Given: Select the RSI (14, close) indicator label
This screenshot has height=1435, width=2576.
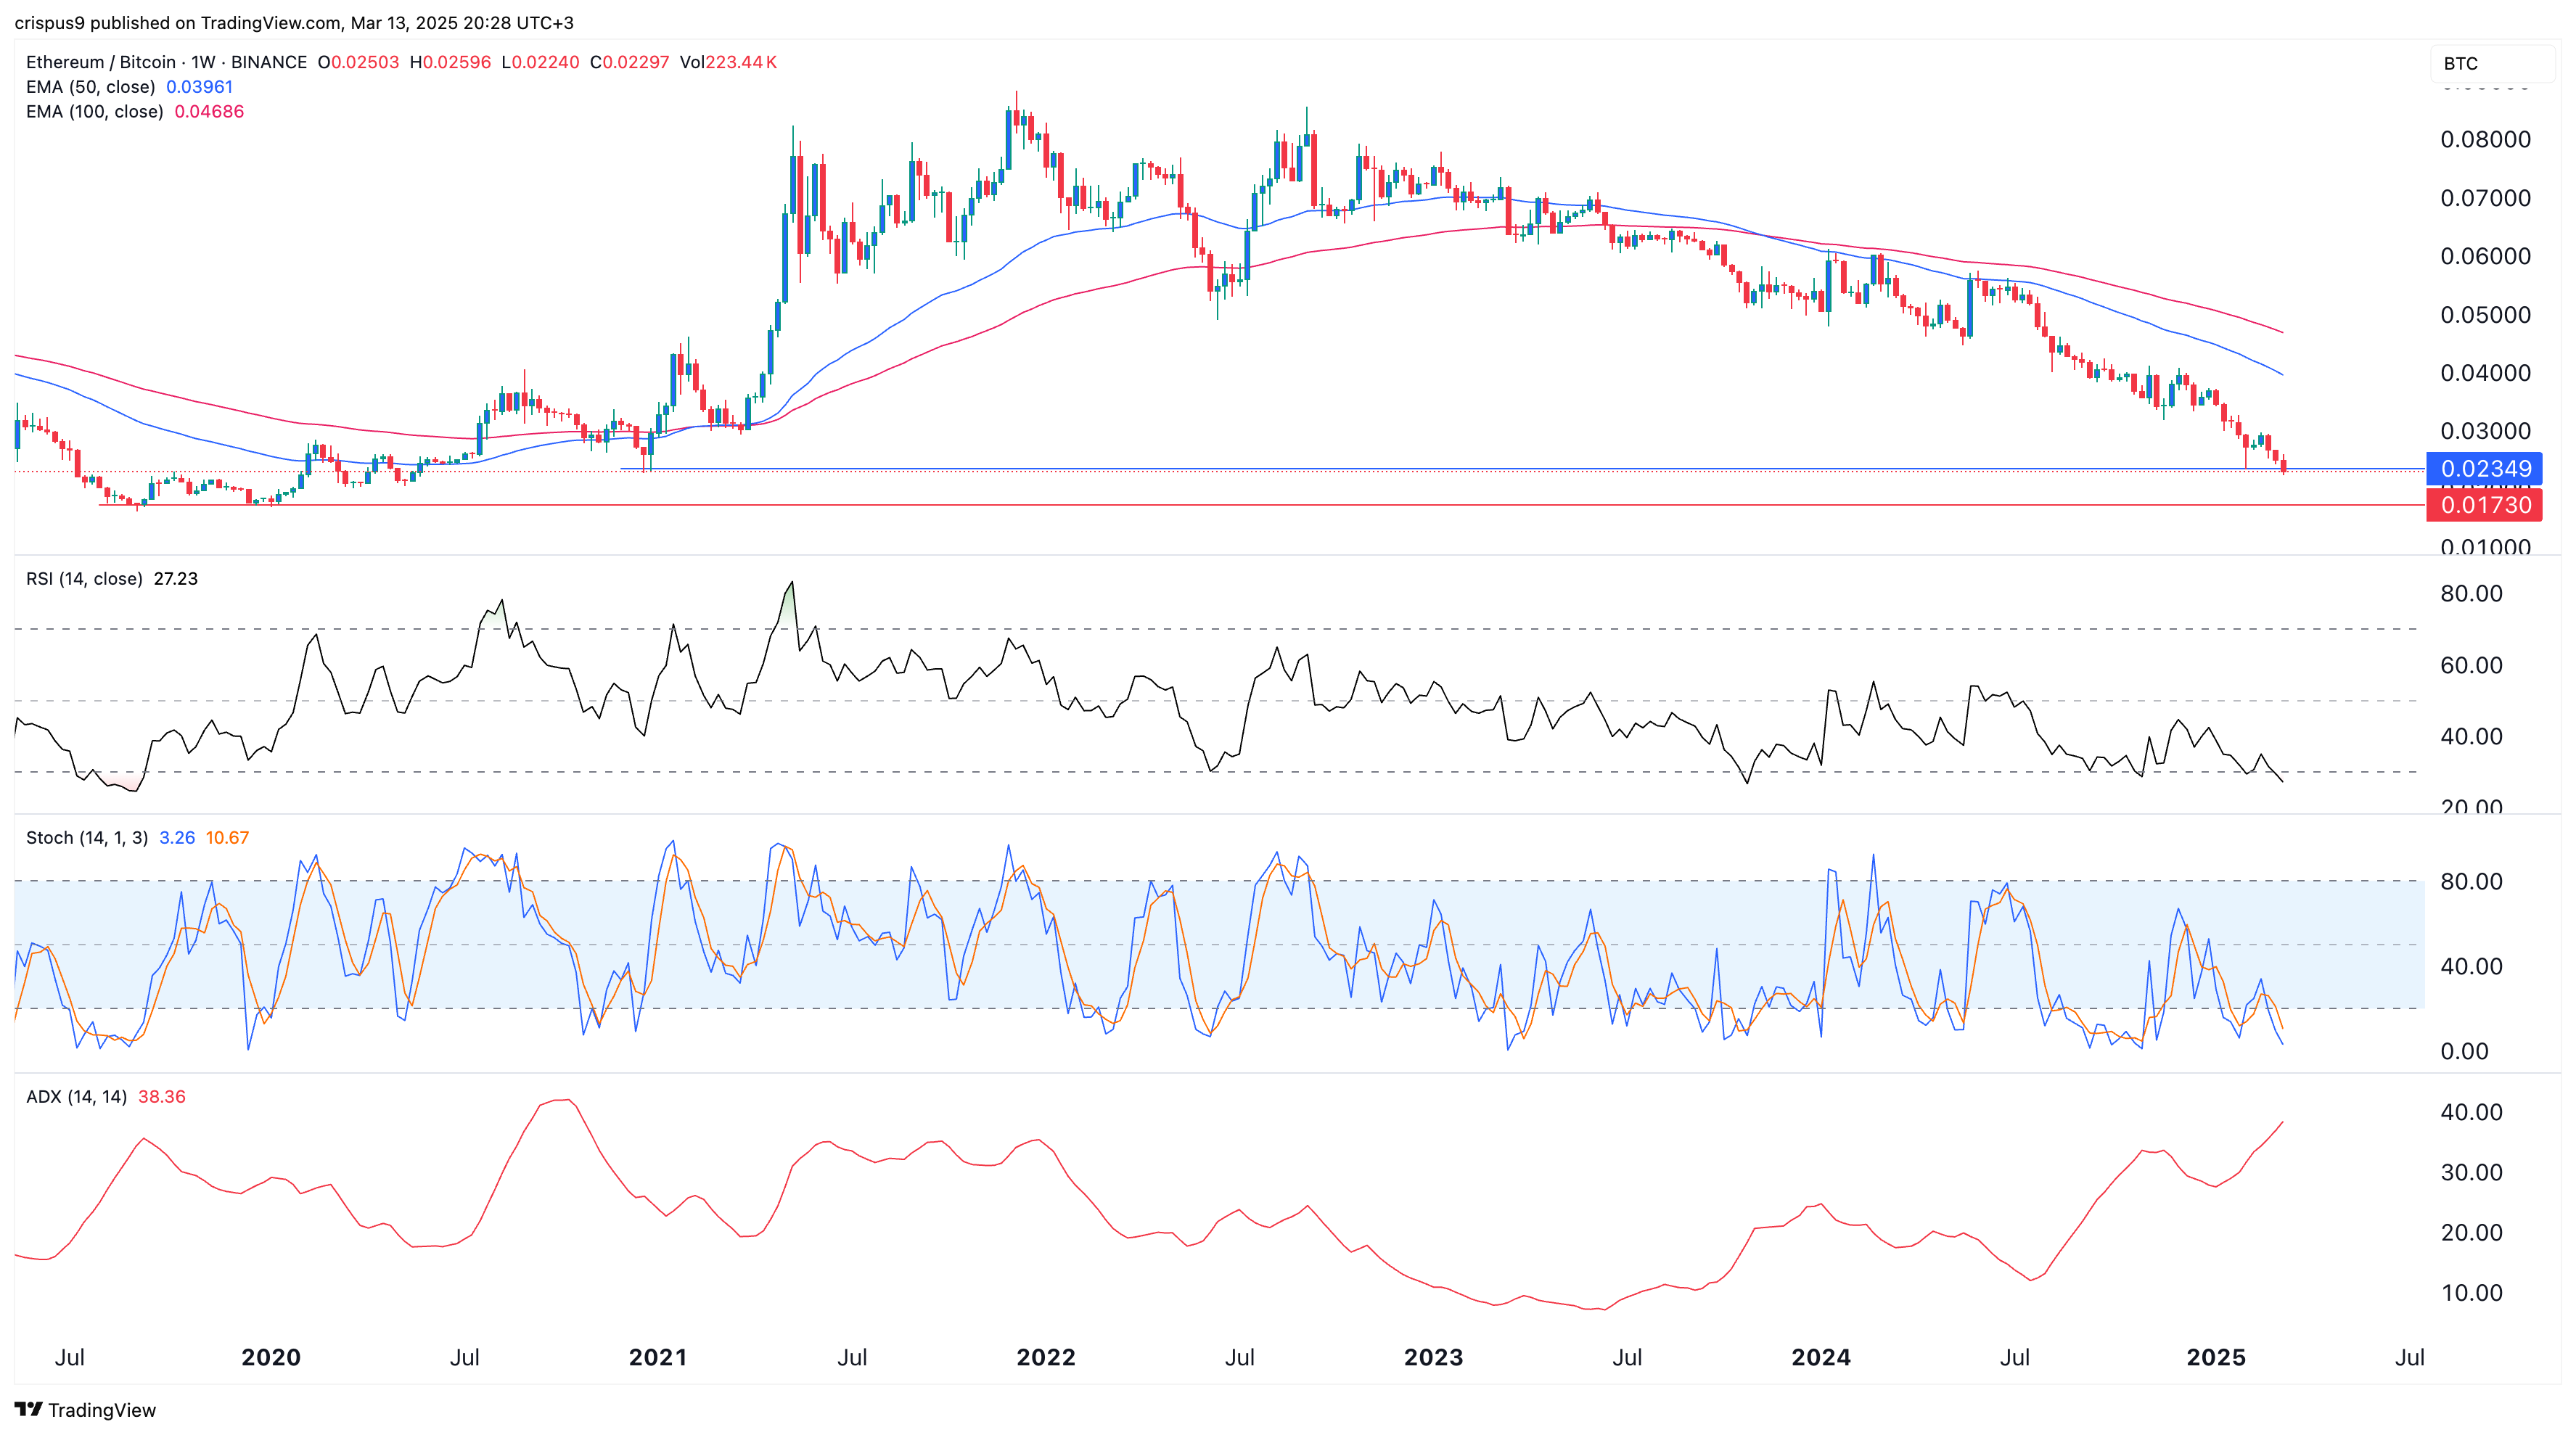Looking at the screenshot, I should [x=84, y=579].
